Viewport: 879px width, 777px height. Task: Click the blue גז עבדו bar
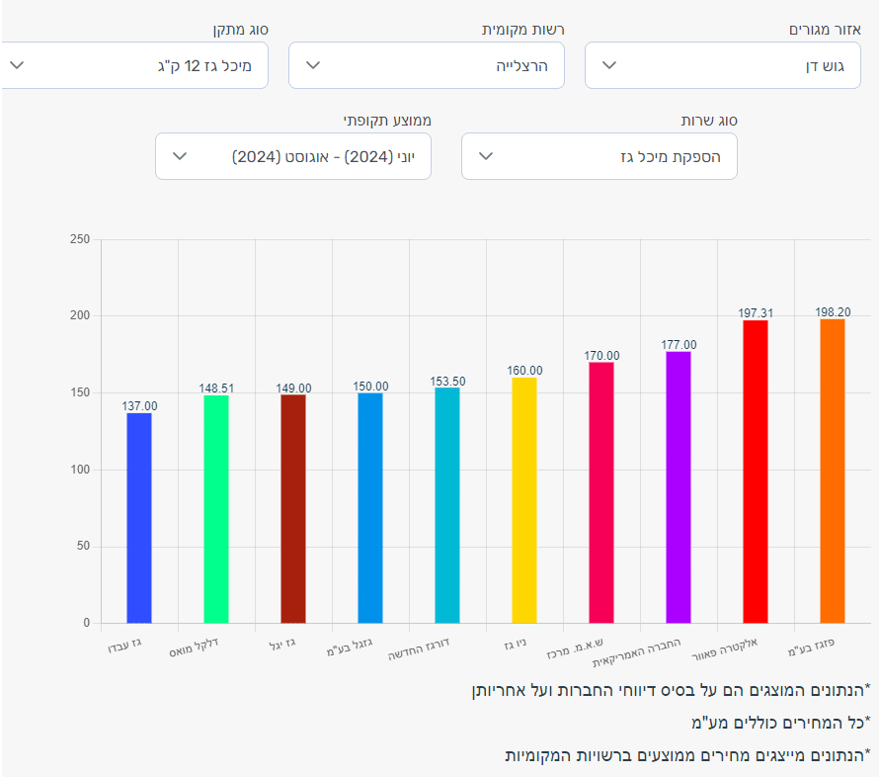coord(139,518)
